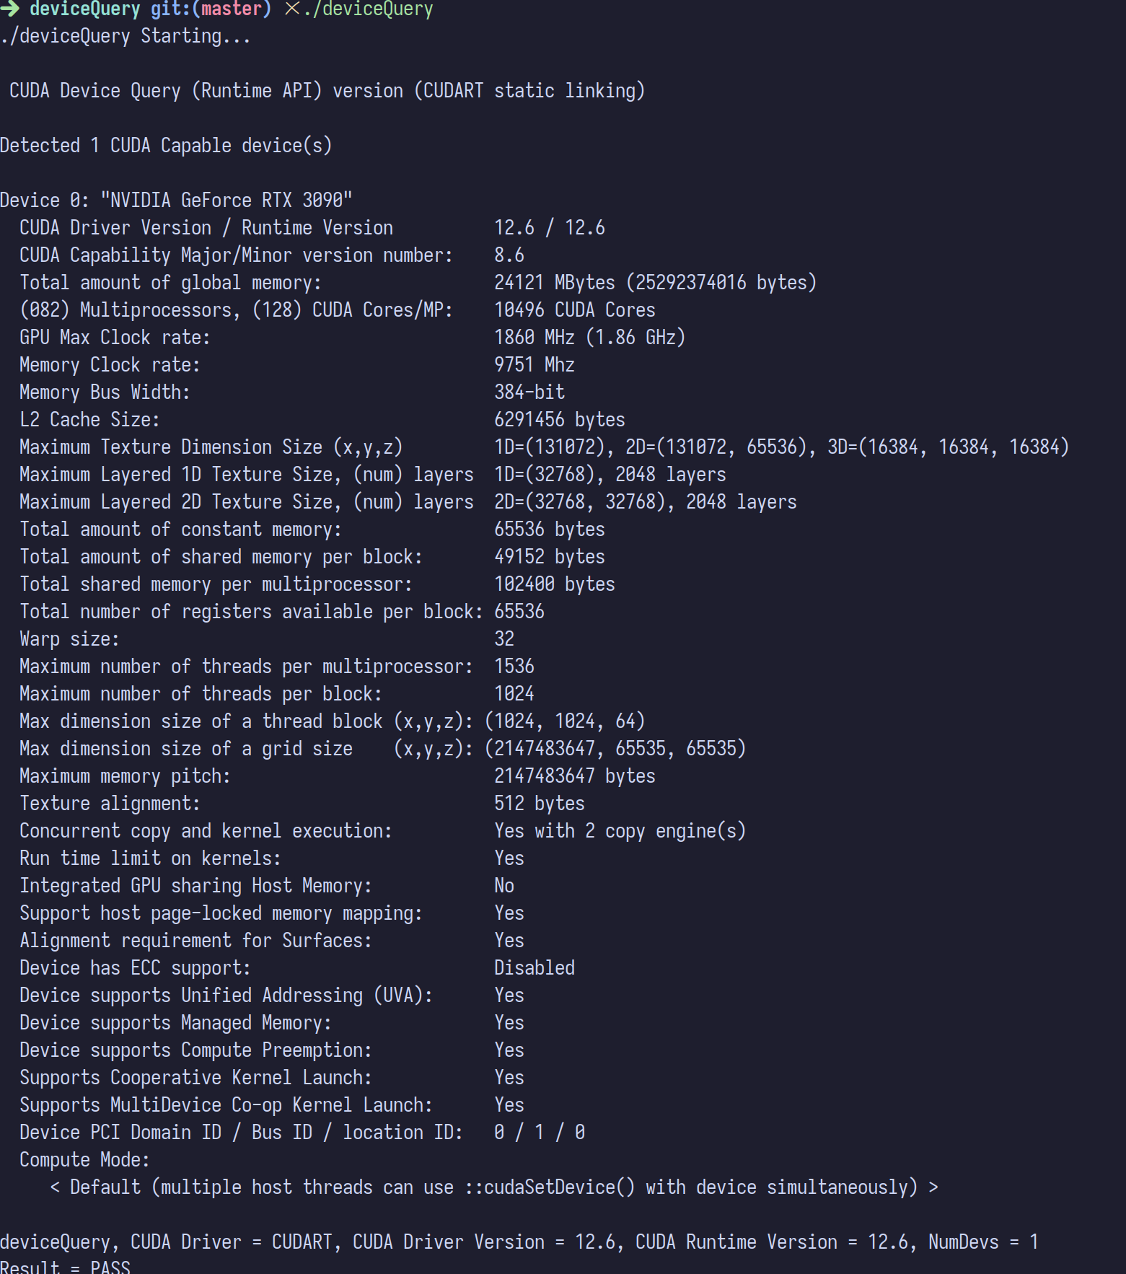Click the Integrated GPU sharing No value
Screen dimensions: 1126x1274
[503, 885]
